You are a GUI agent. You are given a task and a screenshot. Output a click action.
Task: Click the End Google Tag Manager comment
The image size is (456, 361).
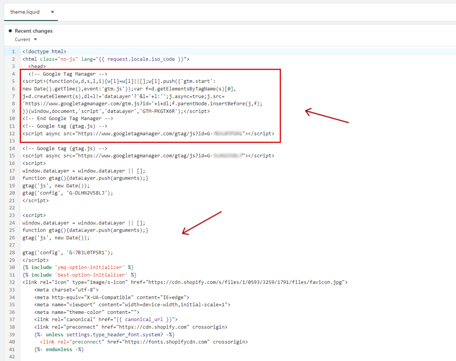tap(68, 119)
